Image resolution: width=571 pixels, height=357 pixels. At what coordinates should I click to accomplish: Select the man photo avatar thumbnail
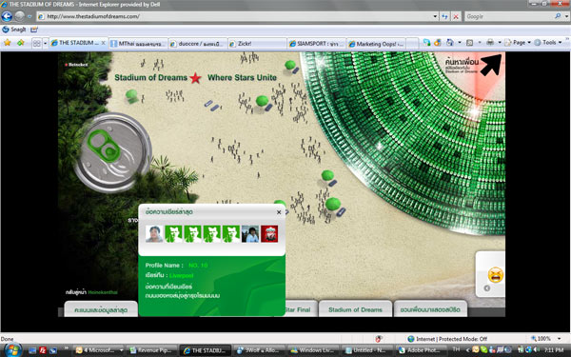[250, 234]
